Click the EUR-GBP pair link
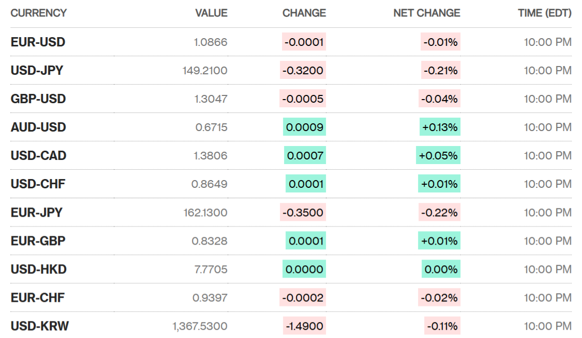Image resolution: width=582 pixels, height=338 pixels. 38,241
